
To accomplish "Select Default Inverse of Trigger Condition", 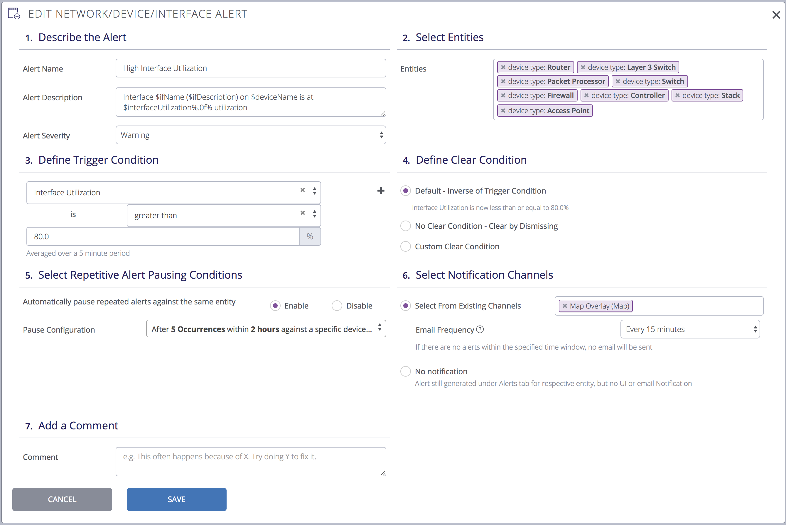I will click(405, 191).
